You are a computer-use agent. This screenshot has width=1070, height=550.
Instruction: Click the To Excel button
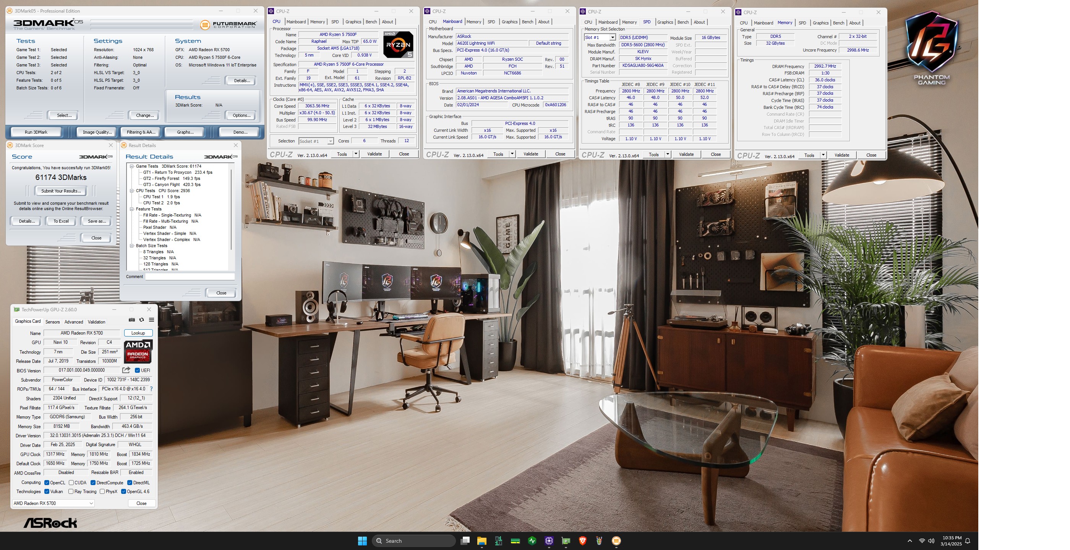coord(61,221)
